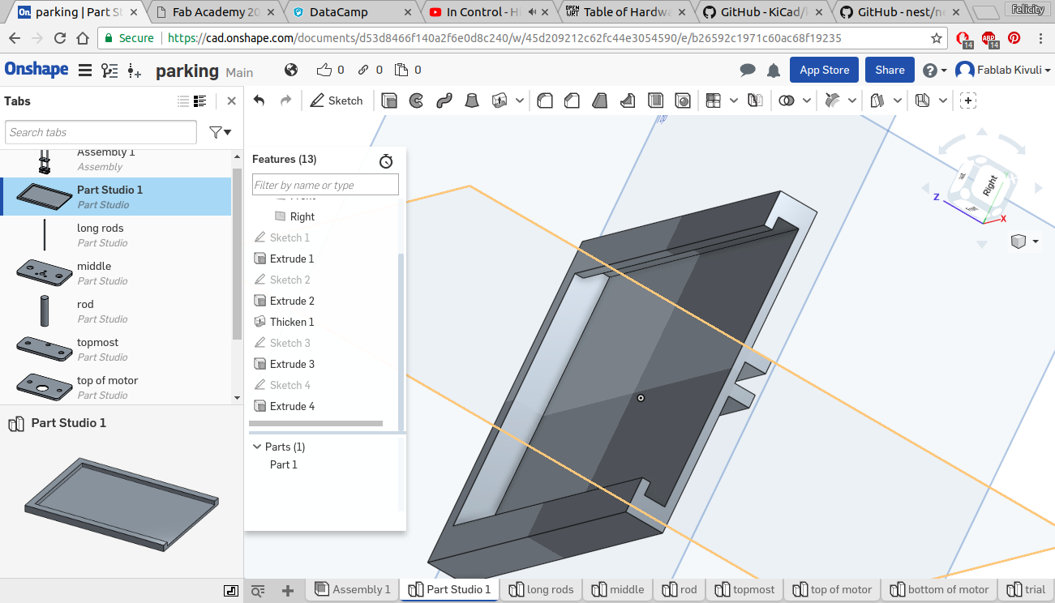Screen dimensions: 1055x603
Task: Collapse the Parts (1) list
Action: (x=257, y=447)
